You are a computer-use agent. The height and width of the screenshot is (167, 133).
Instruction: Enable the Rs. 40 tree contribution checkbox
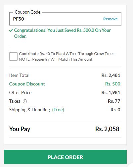[13, 57]
